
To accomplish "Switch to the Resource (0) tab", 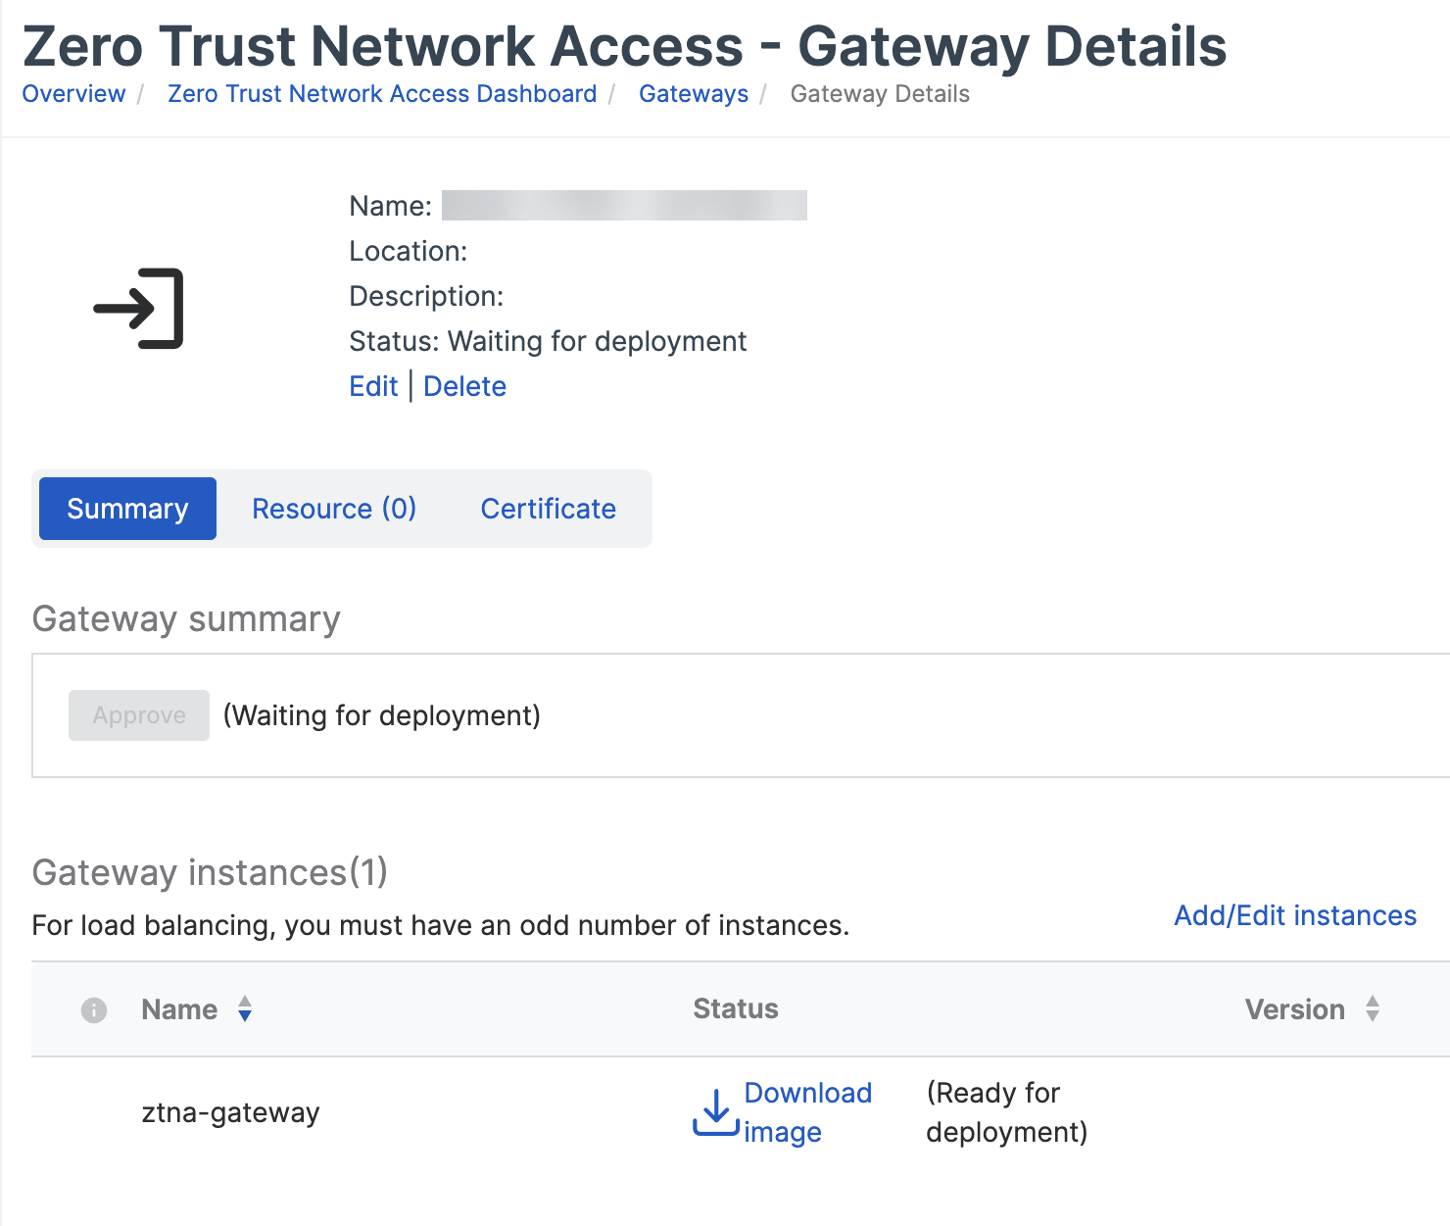I will (x=334, y=509).
